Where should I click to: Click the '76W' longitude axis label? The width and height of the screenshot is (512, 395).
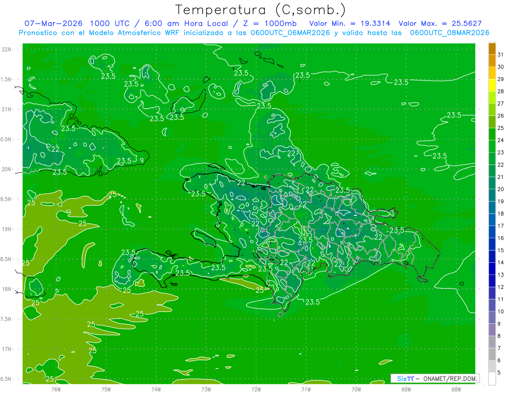(x=56, y=389)
